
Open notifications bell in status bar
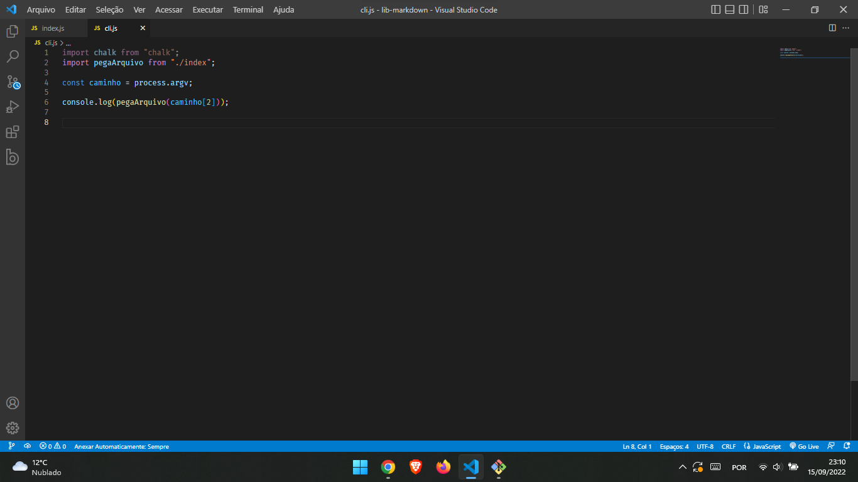pos(847,446)
